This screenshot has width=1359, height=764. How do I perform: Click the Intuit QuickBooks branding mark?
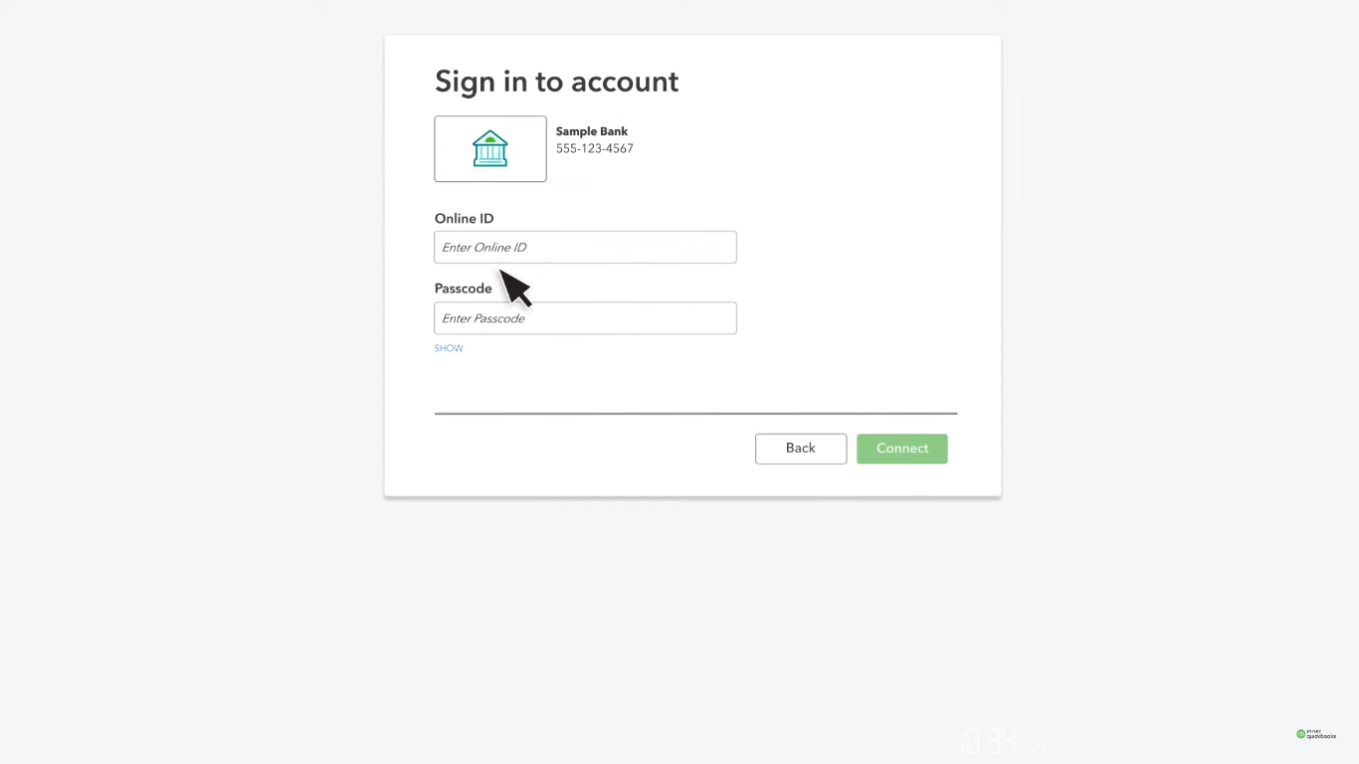pos(1315,734)
